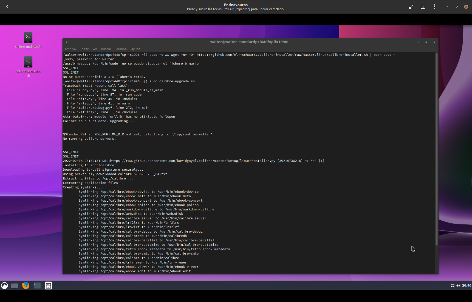This screenshot has width=472, height=302.
Task: Click the Endeavouros title in the viewer header
Action: click(236, 5)
